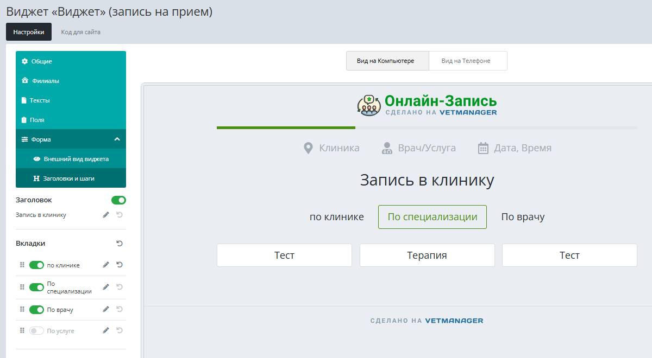Collapse the Форма section chevron
This screenshot has width=652, height=358.
117,139
